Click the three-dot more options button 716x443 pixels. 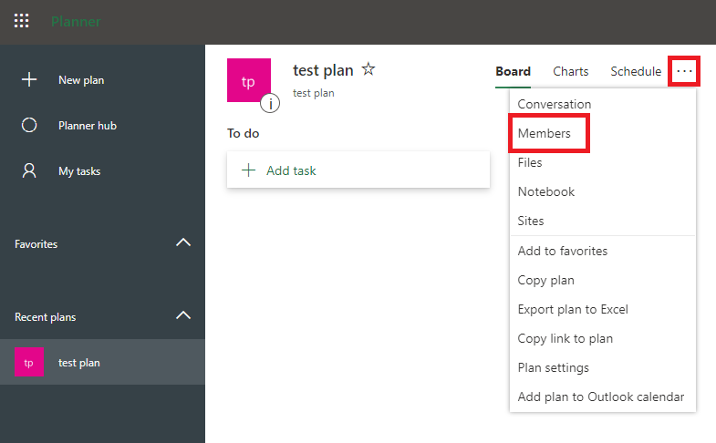[684, 71]
